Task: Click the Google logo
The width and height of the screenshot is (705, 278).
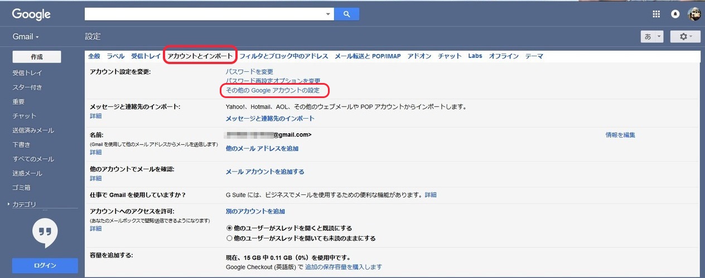Action: point(31,14)
